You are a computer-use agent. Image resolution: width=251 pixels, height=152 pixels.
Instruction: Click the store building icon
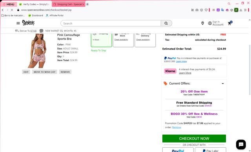coord(41,31)
